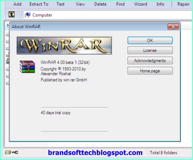The width and height of the screenshot is (193, 160).
Task: Open the Extract To toolbar option
Action: tap(39, 4)
